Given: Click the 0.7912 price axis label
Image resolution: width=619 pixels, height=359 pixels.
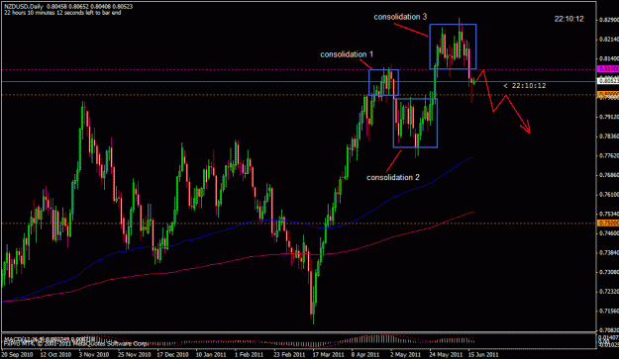Looking at the screenshot, I should (609, 117).
